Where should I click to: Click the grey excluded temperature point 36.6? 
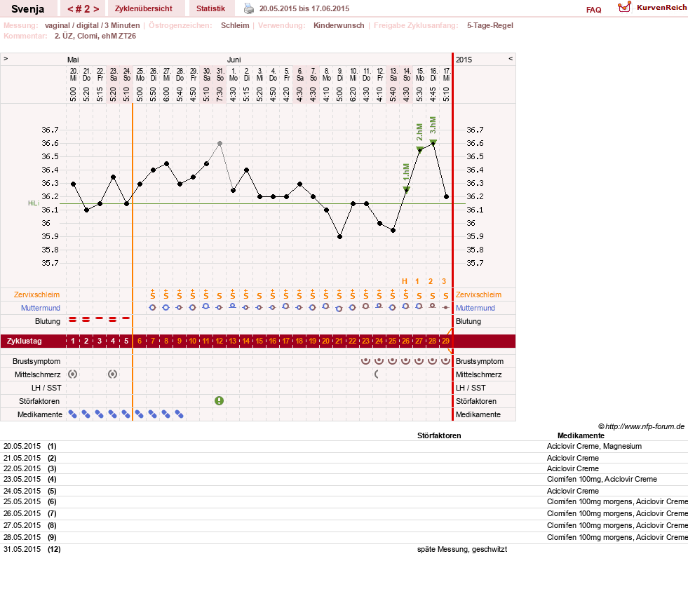click(220, 144)
